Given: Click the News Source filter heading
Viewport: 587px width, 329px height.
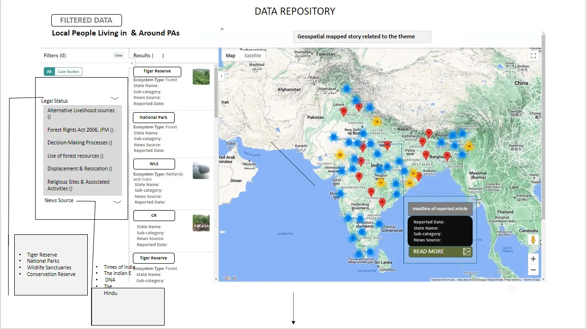Looking at the screenshot, I should (x=59, y=200).
